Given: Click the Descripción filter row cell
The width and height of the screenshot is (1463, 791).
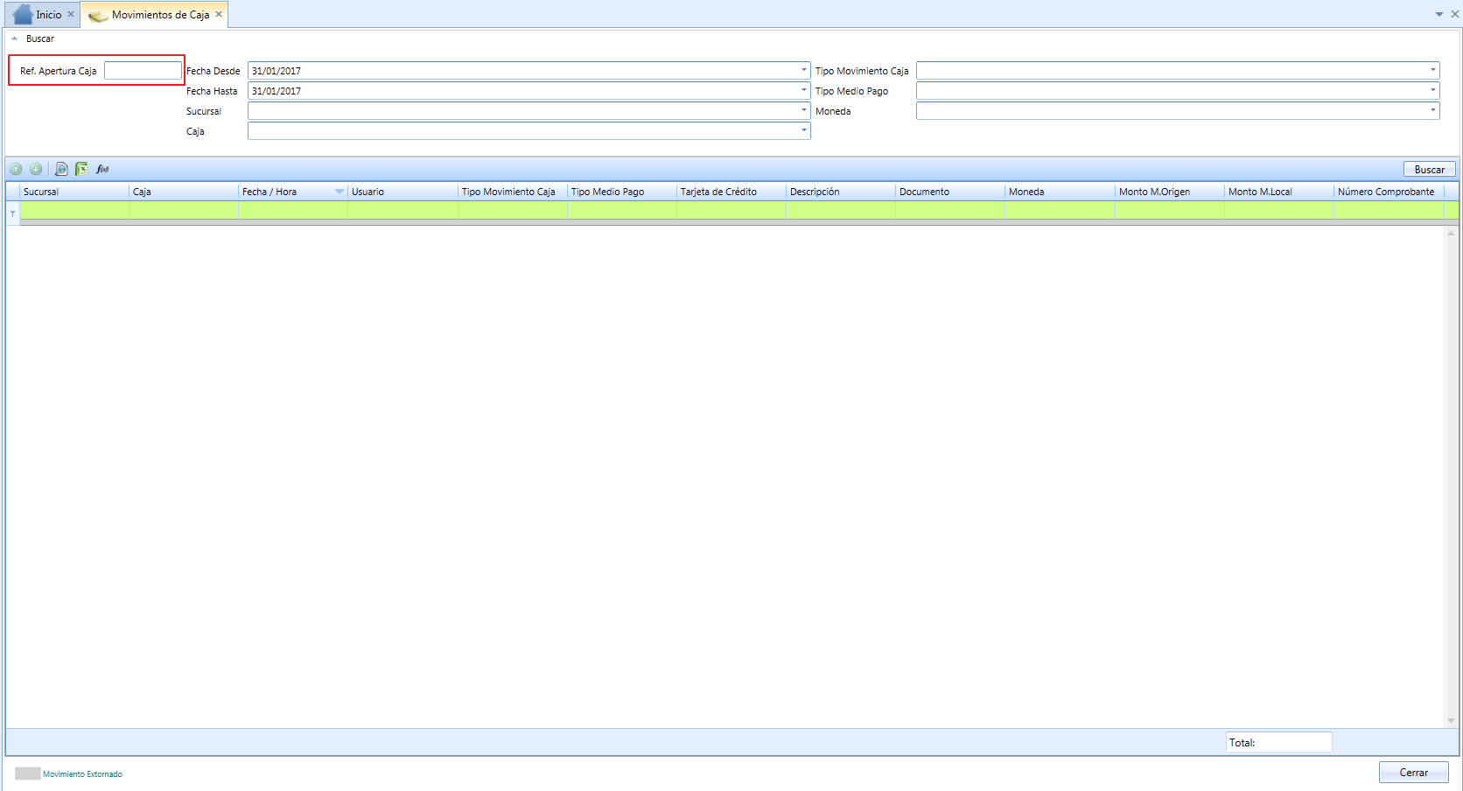Looking at the screenshot, I should pos(841,210).
